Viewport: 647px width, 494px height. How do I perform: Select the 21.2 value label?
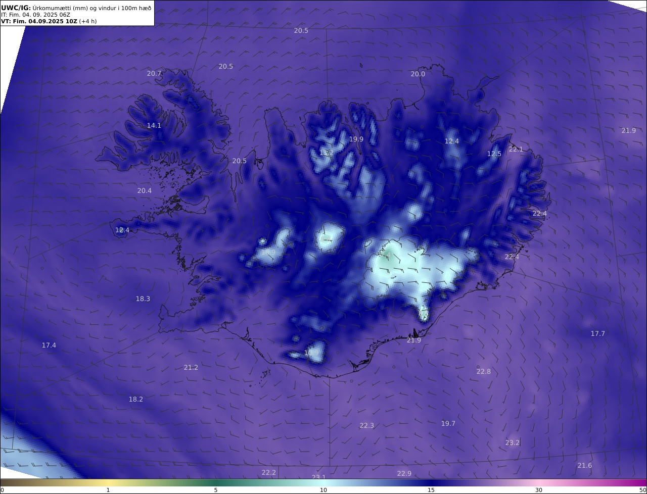[x=191, y=368]
